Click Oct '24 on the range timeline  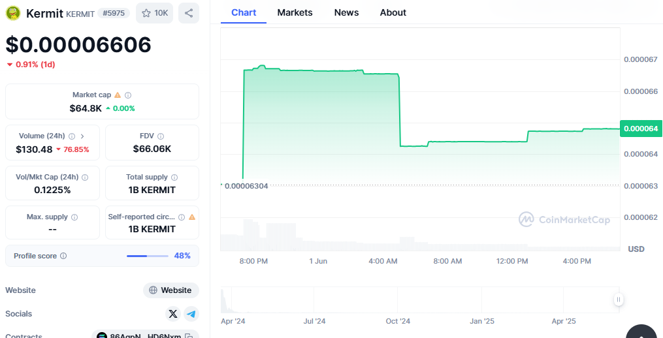(398, 322)
